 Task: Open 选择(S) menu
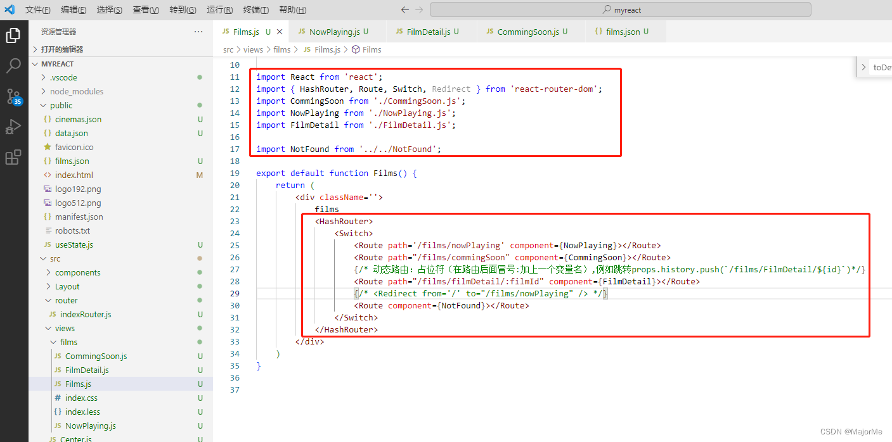coord(110,10)
